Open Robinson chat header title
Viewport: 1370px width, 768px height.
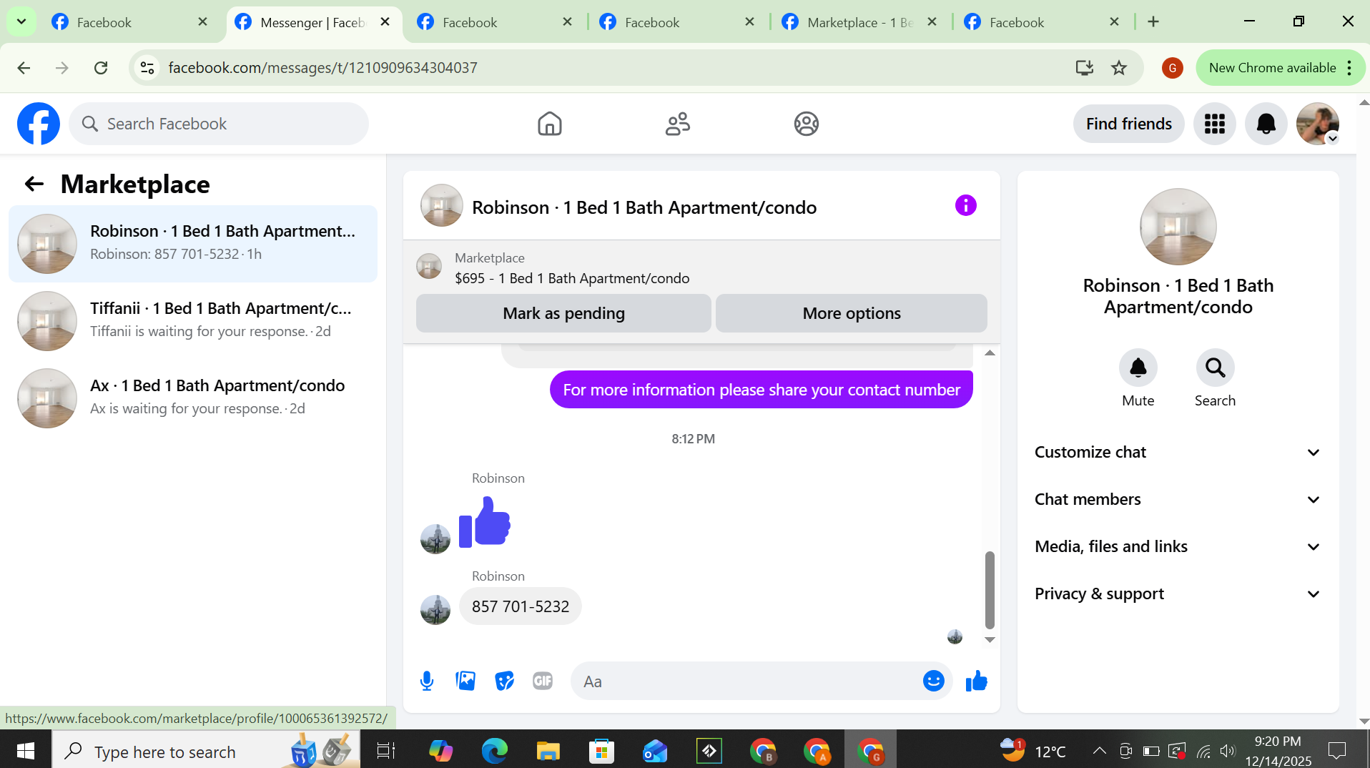(644, 208)
